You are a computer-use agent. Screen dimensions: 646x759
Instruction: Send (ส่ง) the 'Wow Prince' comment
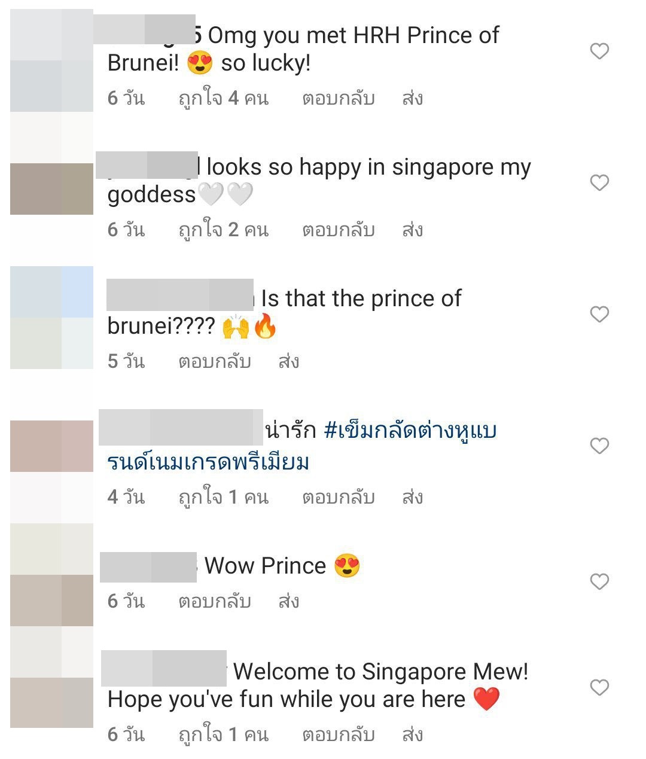[289, 601]
